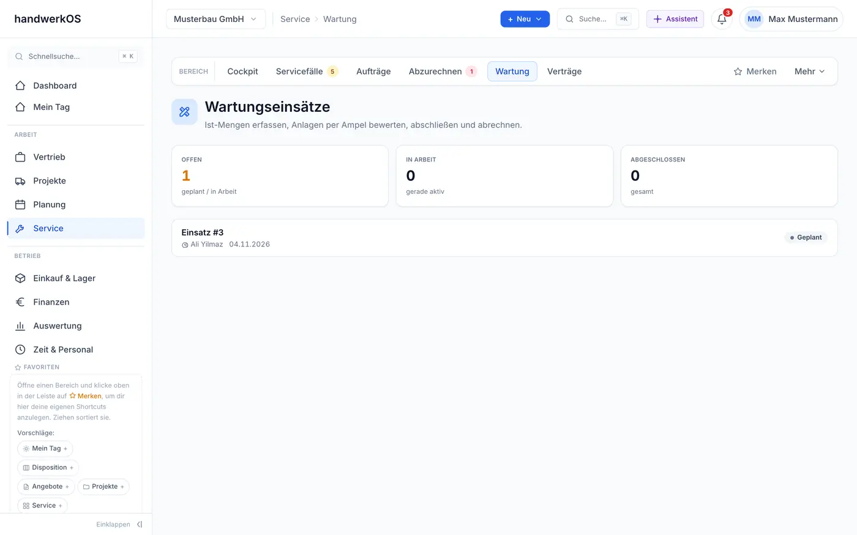
Task: Click the Geplant status badge
Action: (x=806, y=237)
